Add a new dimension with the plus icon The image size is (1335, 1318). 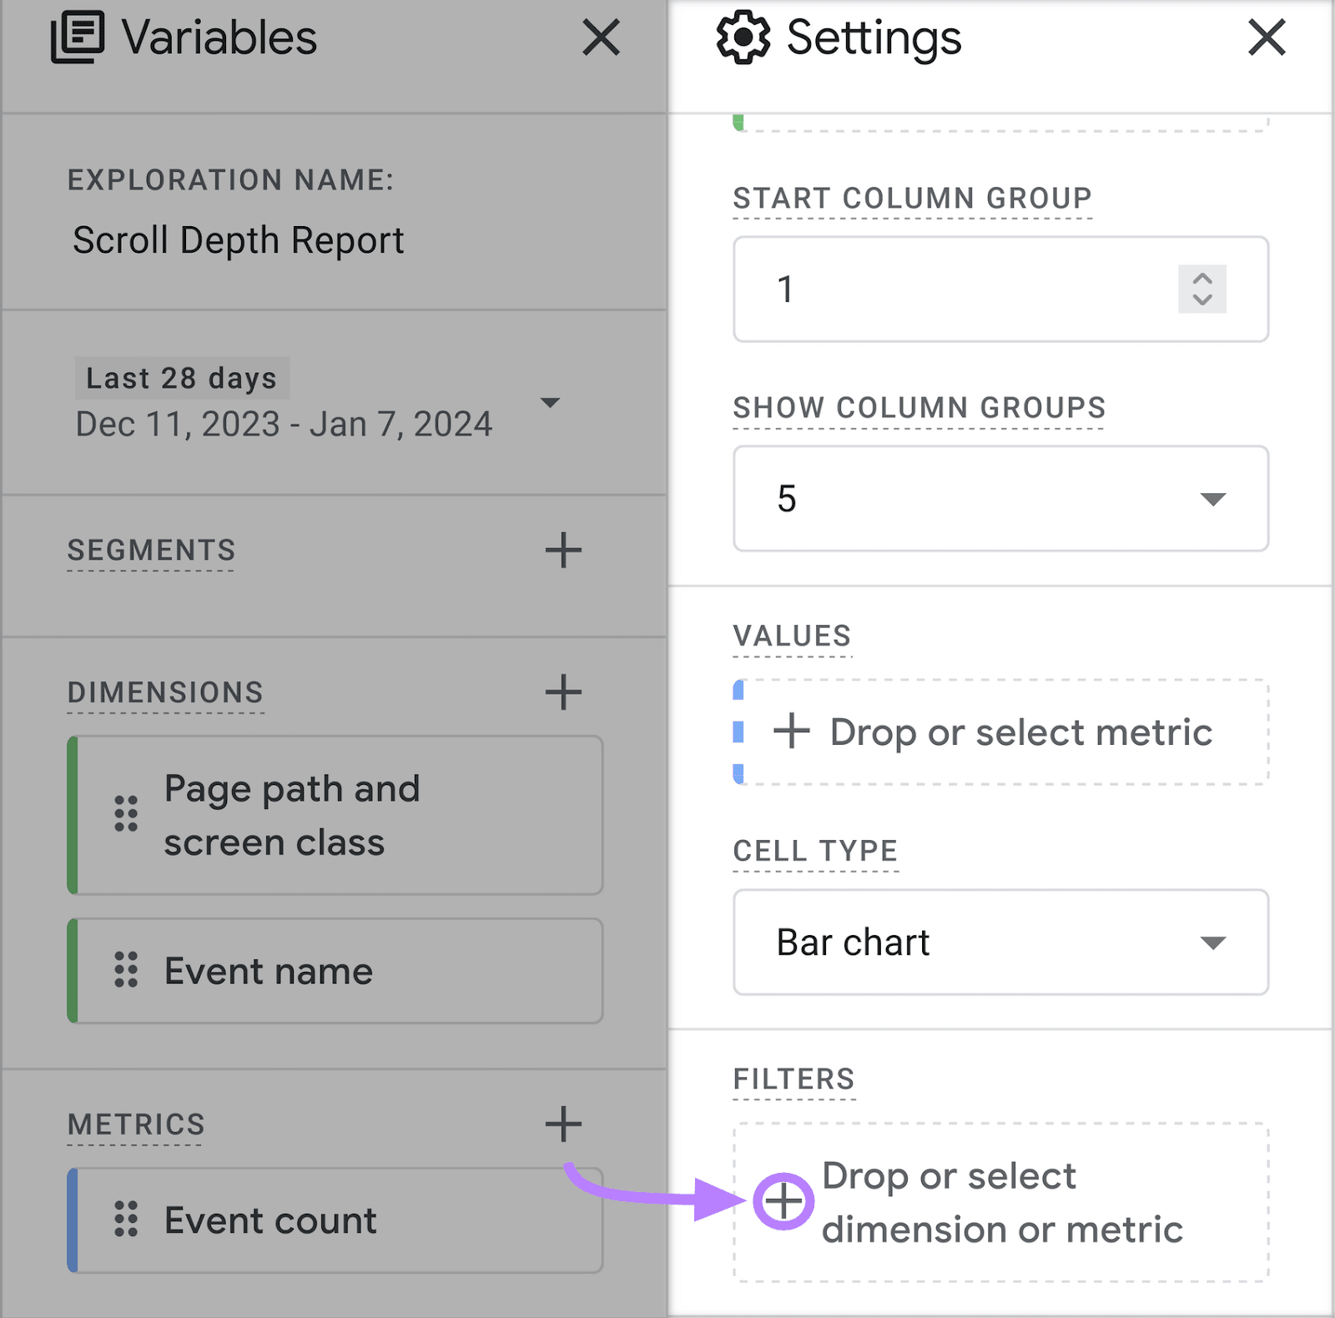pyautogui.click(x=564, y=692)
